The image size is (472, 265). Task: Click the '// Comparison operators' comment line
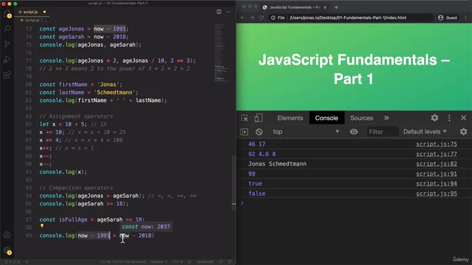click(x=76, y=188)
